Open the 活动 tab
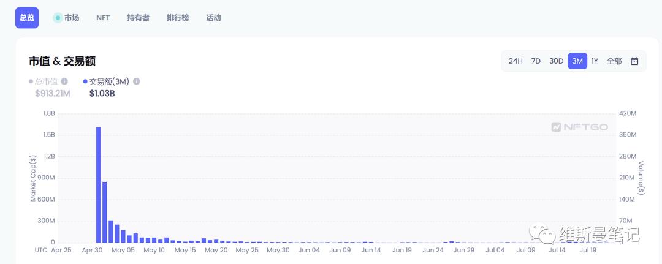662x264 pixels. (x=213, y=18)
